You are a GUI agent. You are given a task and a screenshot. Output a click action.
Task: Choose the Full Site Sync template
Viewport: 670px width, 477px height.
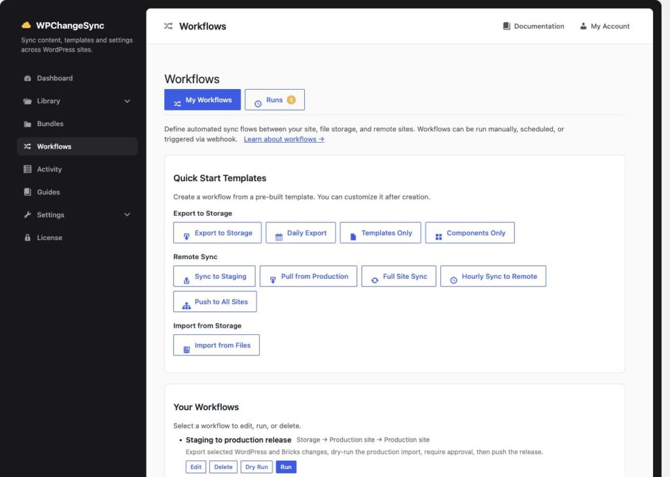[398, 276]
